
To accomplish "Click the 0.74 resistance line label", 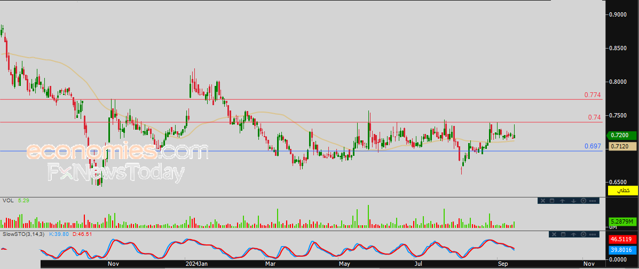I will [594, 117].
